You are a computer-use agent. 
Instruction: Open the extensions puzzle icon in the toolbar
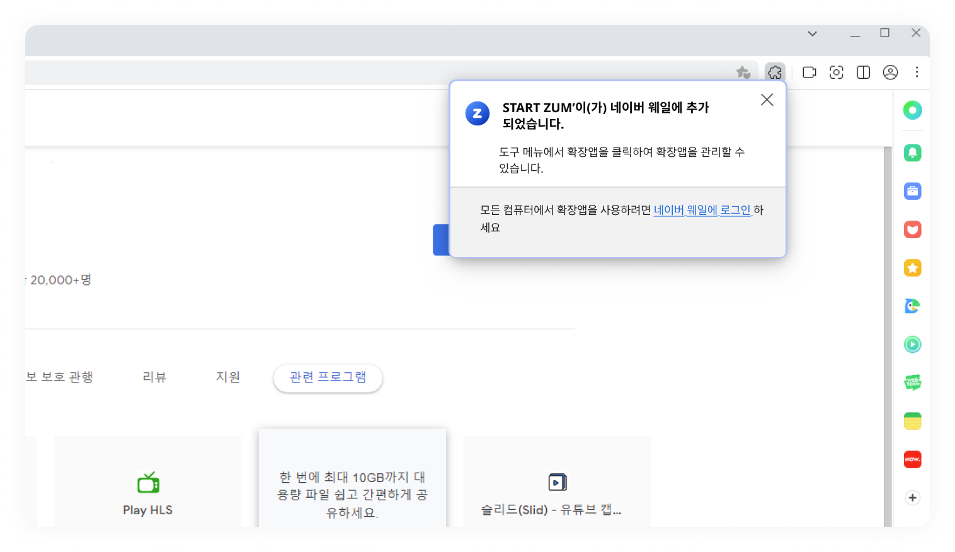775,72
